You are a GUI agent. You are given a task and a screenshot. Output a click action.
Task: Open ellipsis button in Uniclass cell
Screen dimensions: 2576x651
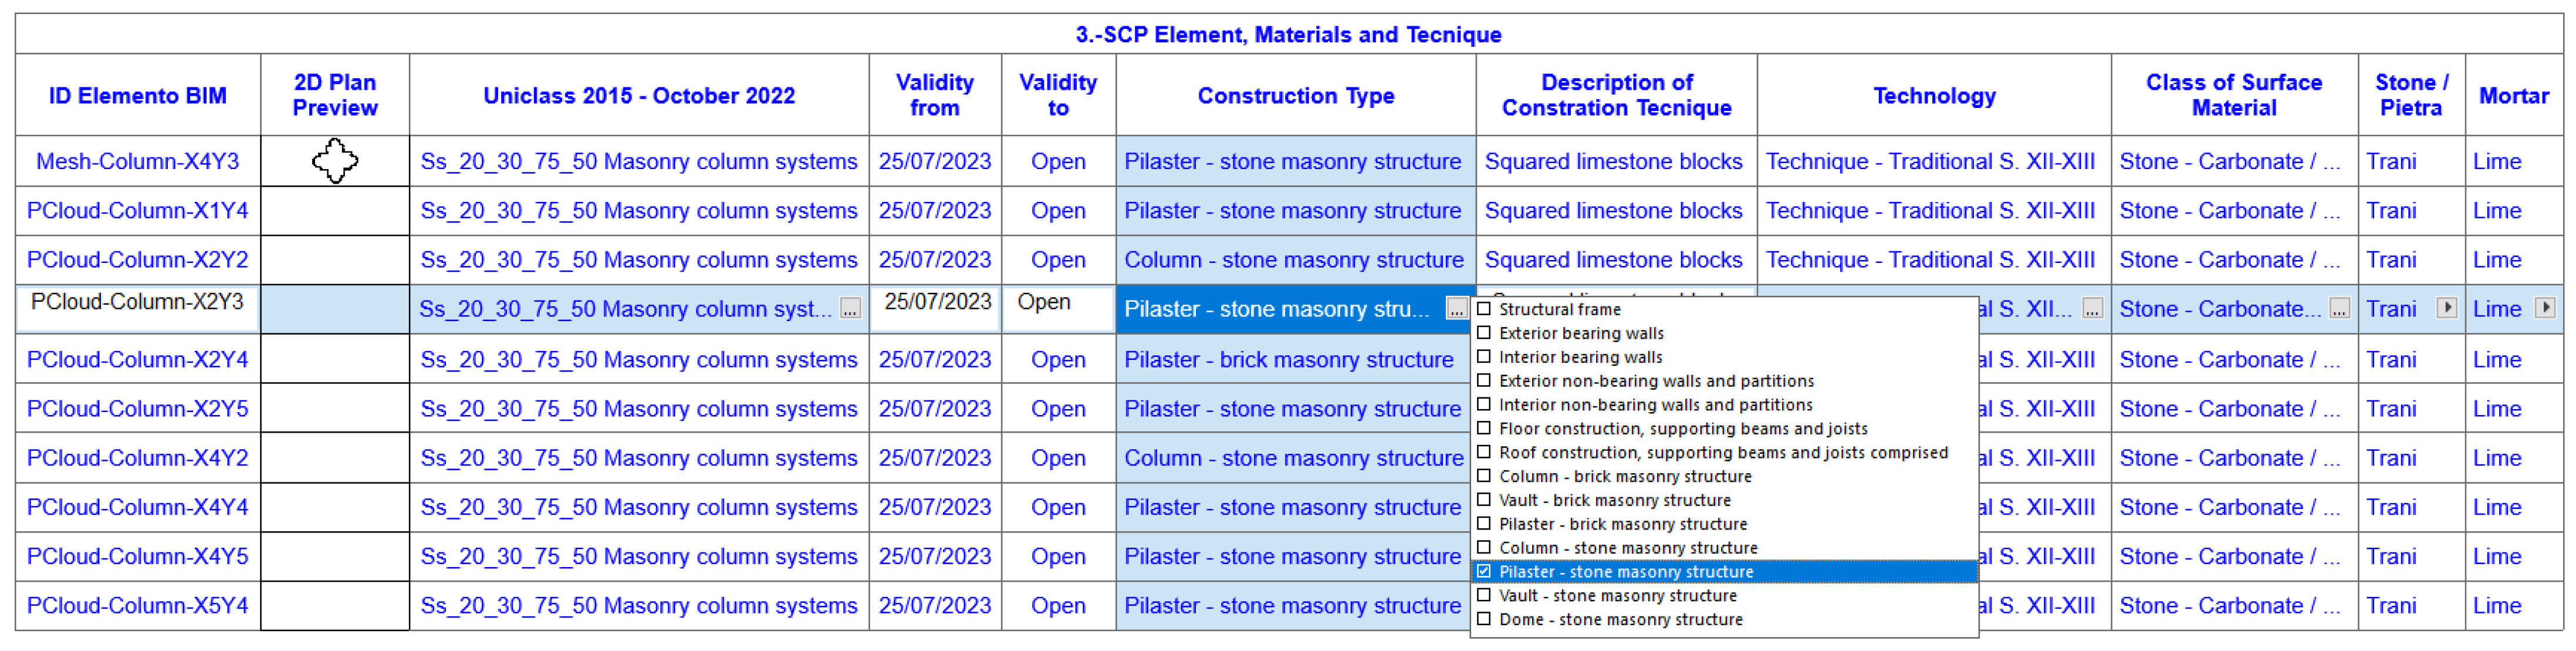(850, 309)
